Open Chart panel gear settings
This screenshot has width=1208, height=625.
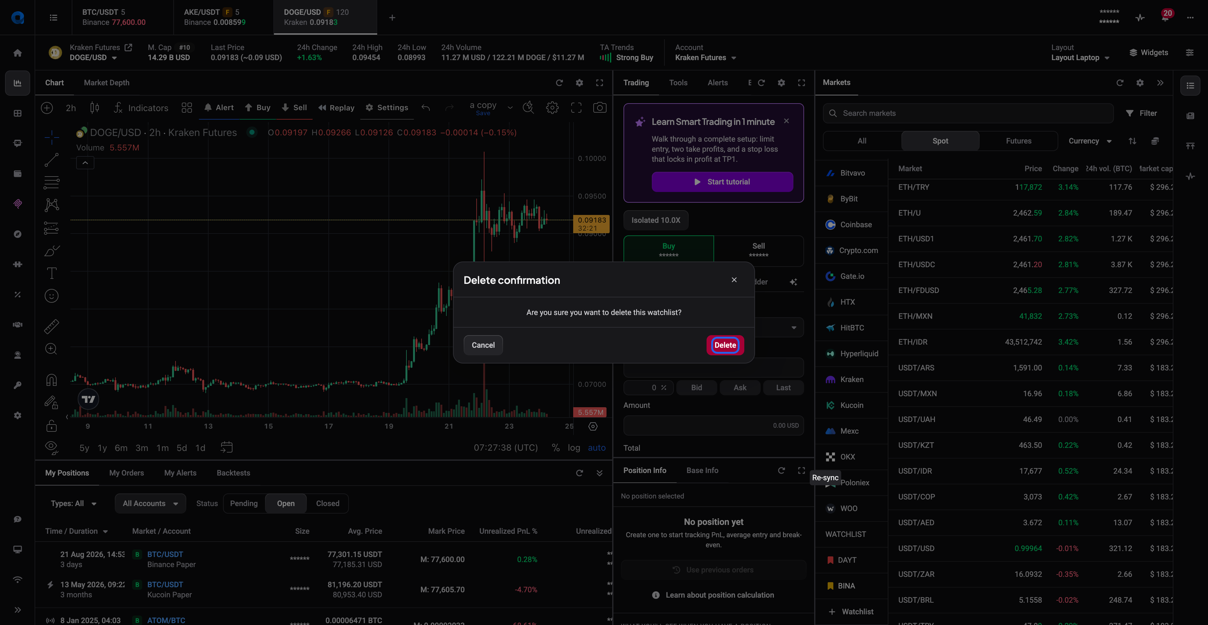click(579, 82)
